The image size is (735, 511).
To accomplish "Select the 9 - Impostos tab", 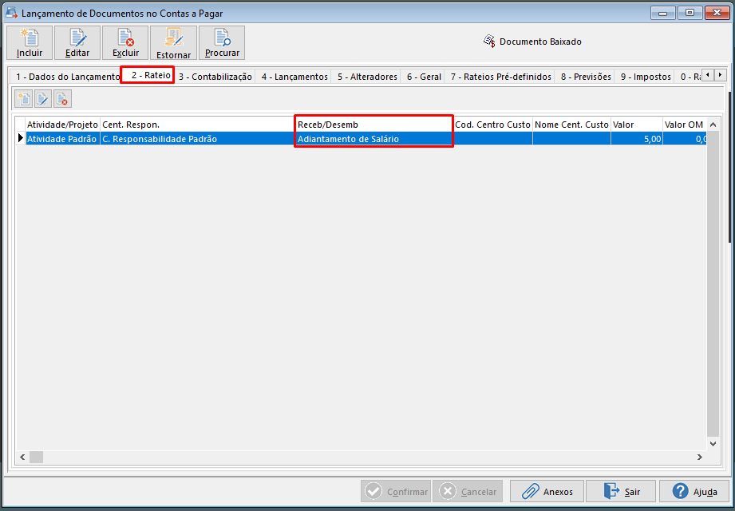I will 646,77.
